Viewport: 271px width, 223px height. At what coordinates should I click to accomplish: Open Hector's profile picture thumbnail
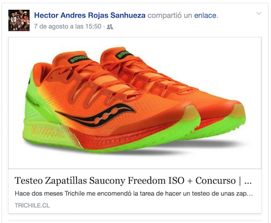(19, 20)
